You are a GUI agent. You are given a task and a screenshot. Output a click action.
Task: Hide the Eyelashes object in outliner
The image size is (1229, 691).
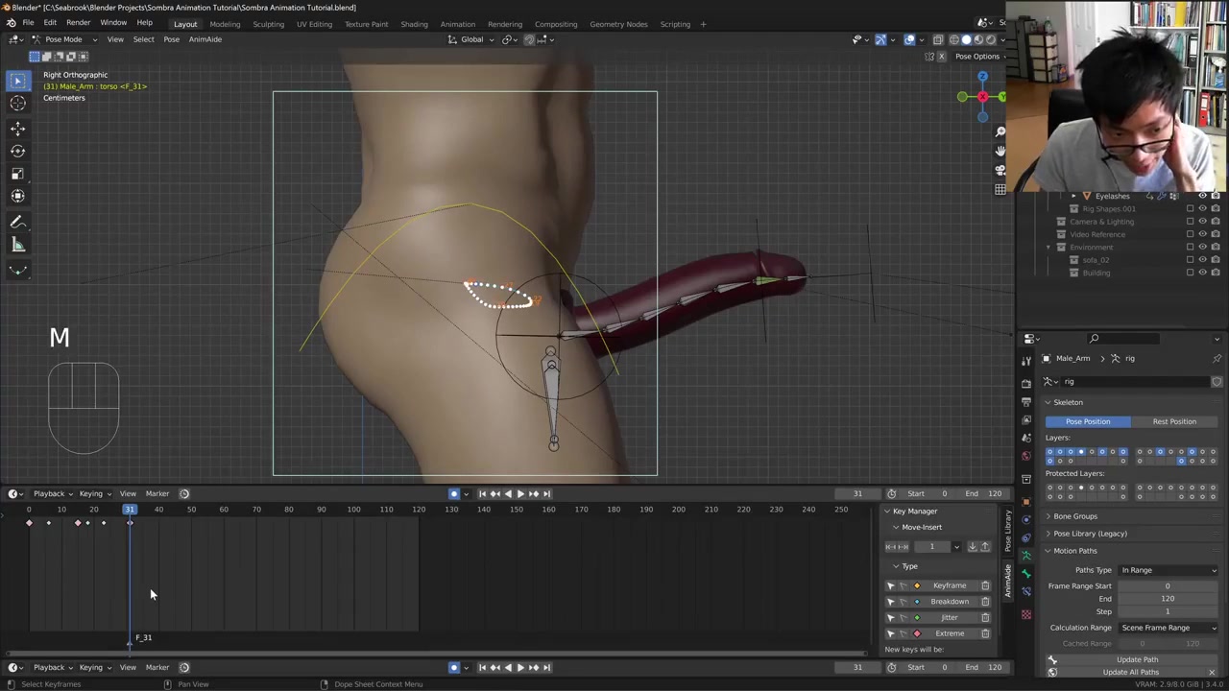(x=1202, y=196)
